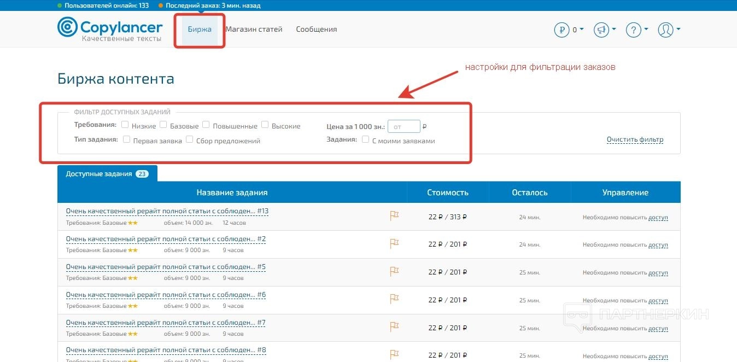Click the Copylancer logo icon
The width and height of the screenshot is (737, 362).
pyautogui.click(x=67, y=27)
